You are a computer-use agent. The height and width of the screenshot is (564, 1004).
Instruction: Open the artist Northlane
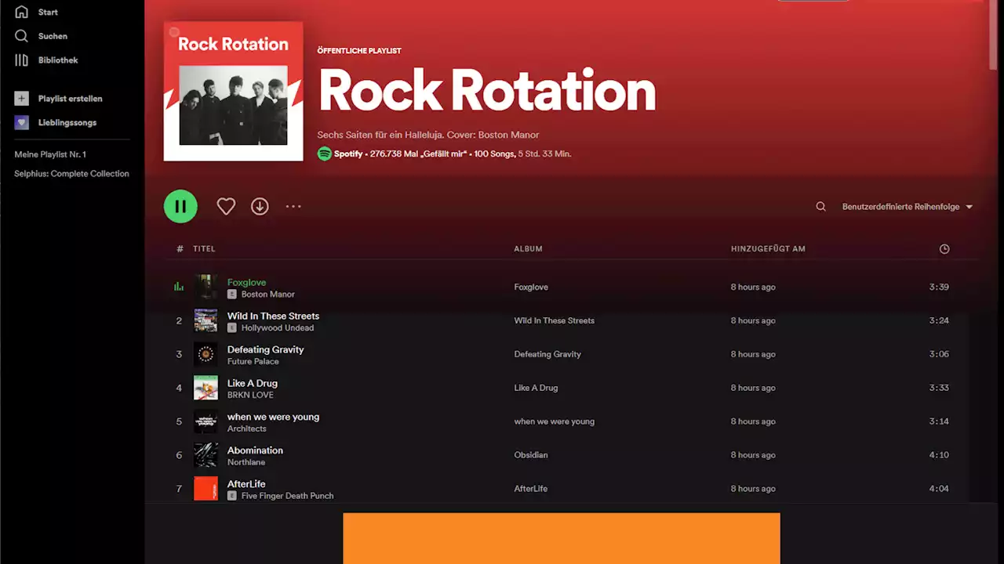click(246, 463)
